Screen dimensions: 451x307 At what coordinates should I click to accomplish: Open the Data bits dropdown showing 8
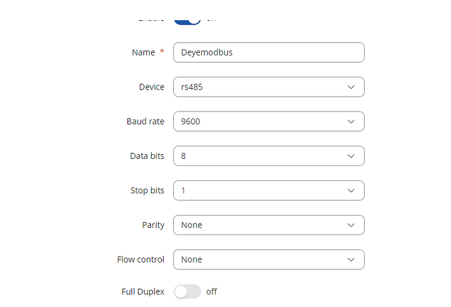269,156
